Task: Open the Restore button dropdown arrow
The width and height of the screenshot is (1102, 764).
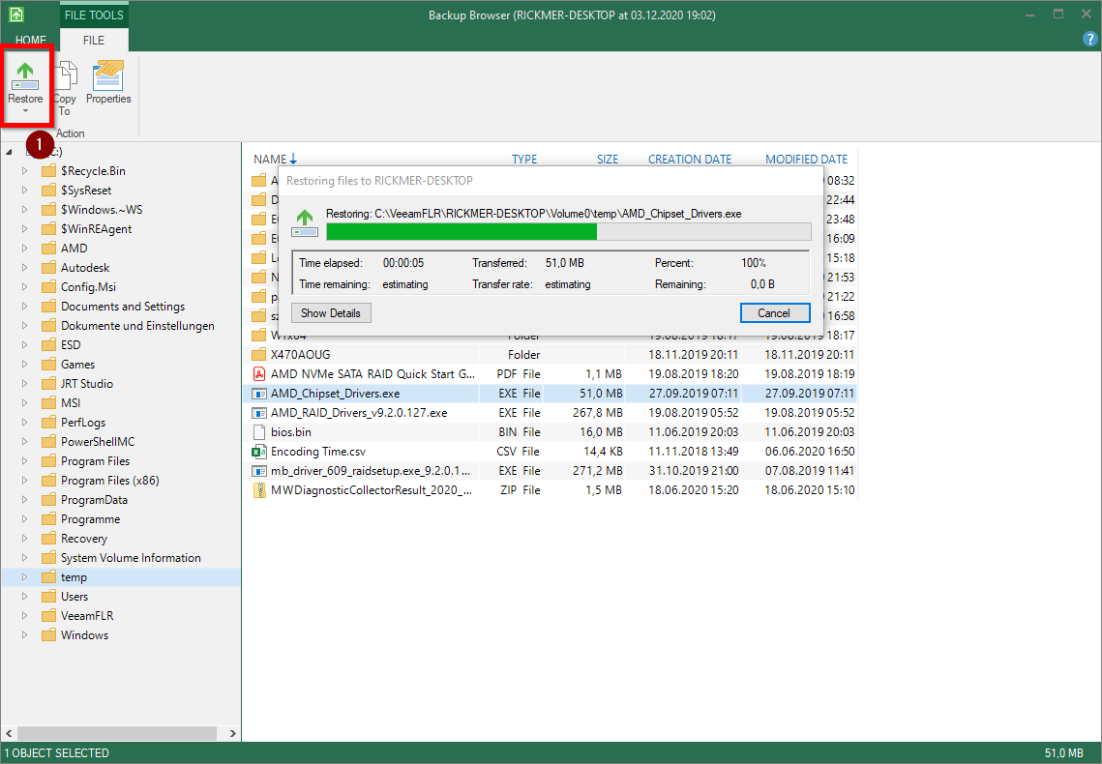Action: 25,111
